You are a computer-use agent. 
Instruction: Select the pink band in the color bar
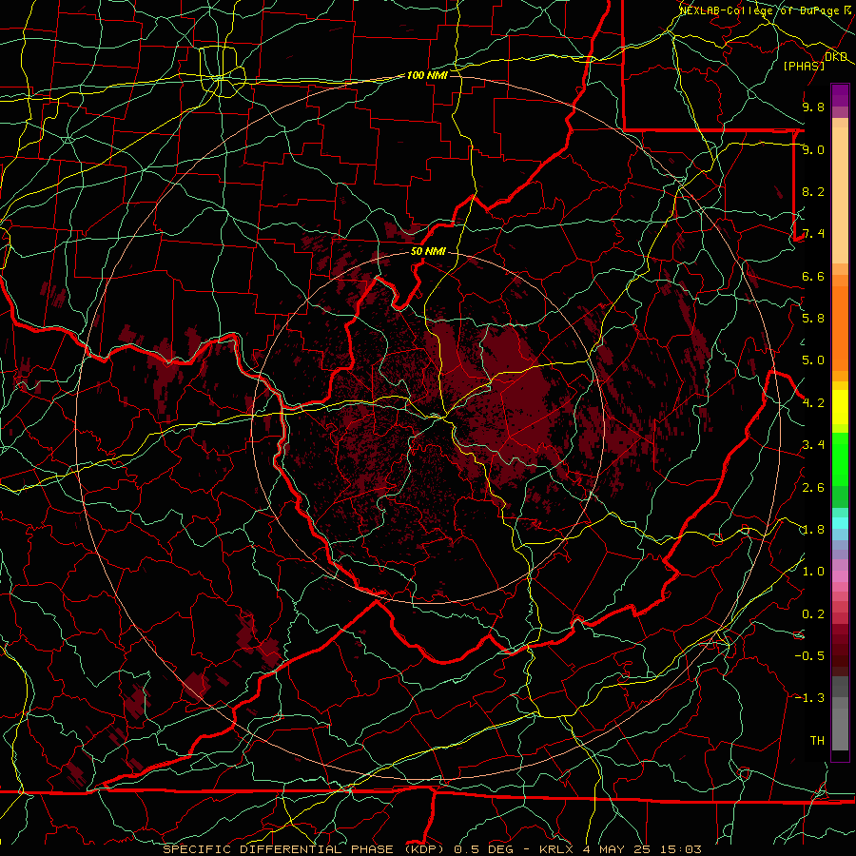pos(840,576)
